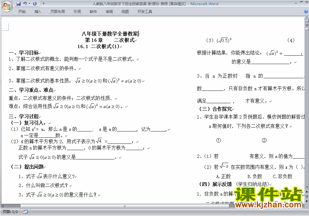The height and width of the screenshot is (216, 309).
Task: Click the heading 第16章 二次根式
Action: click(x=110, y=40)
